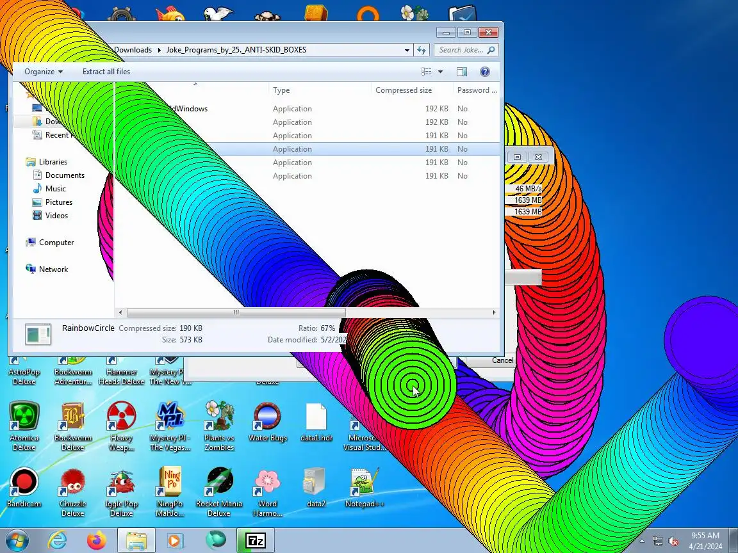Open the Organize menu
Viewport: 738px width, 553px height.
click(x=44, y=72)
